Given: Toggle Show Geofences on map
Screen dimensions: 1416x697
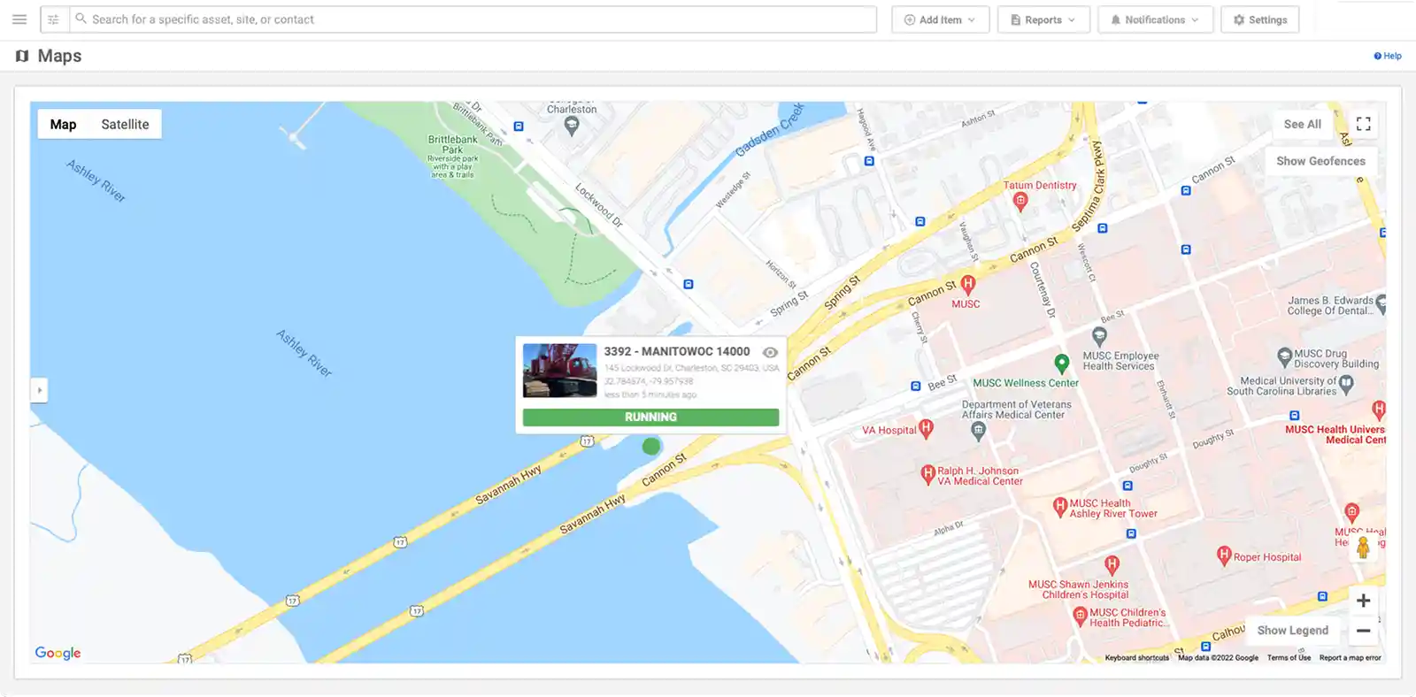Looking at the screenshot, I should click(1320, 161).
